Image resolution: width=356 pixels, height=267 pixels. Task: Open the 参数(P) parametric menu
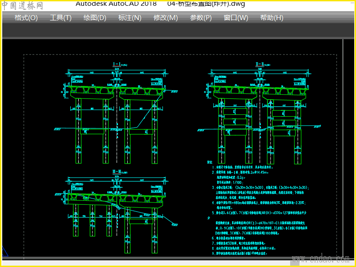(201, 18)
